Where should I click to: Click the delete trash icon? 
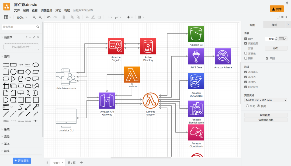tap(64, 17)
